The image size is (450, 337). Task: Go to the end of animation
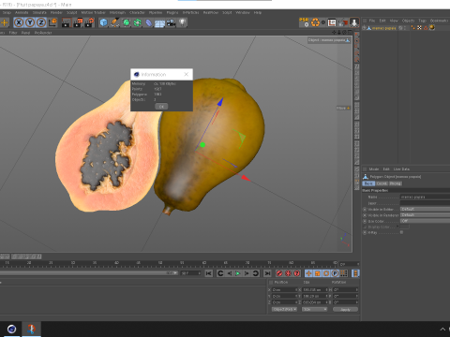pyautogui.click(x=267, y=273)
